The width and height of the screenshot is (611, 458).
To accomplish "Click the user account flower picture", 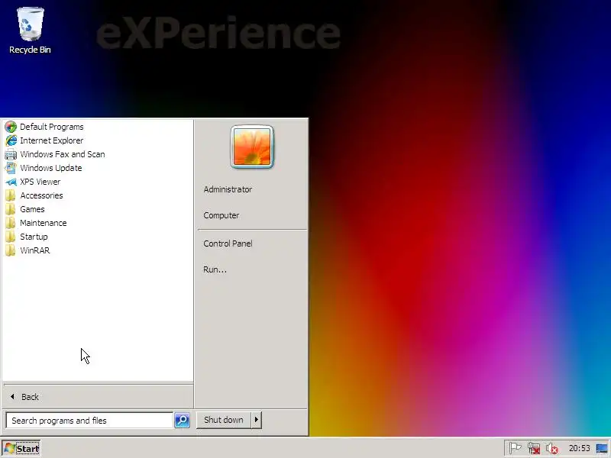I will click(x=252, y=147).
